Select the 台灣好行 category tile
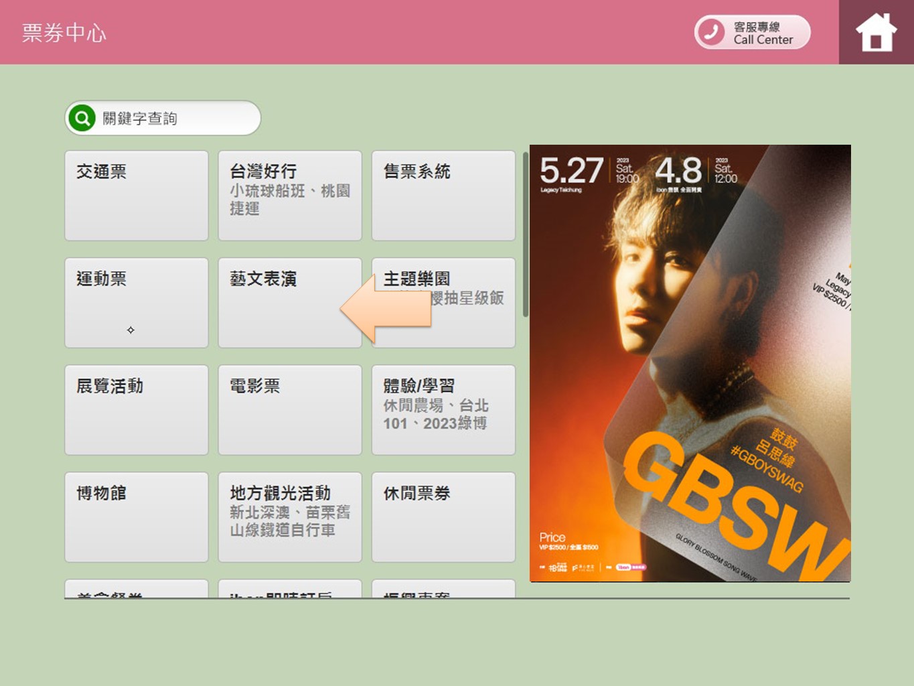914x686 pixels. 290,196
